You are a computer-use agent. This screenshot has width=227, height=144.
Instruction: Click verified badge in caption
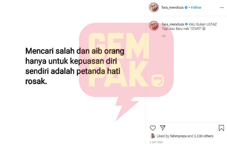click(x=186, y=24)
